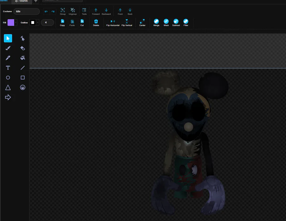Click the plus add tab button

36,1
